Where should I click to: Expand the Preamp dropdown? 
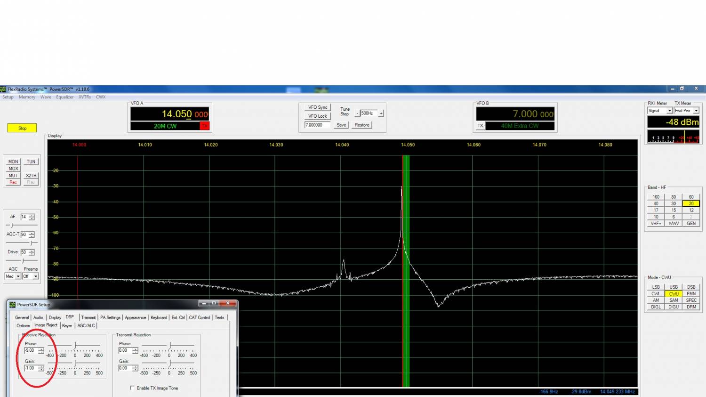tap(35, 276)
